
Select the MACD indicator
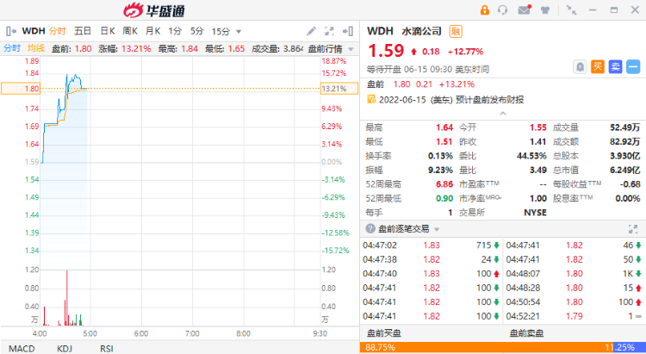pyautogui.click(x=22, y=349)
